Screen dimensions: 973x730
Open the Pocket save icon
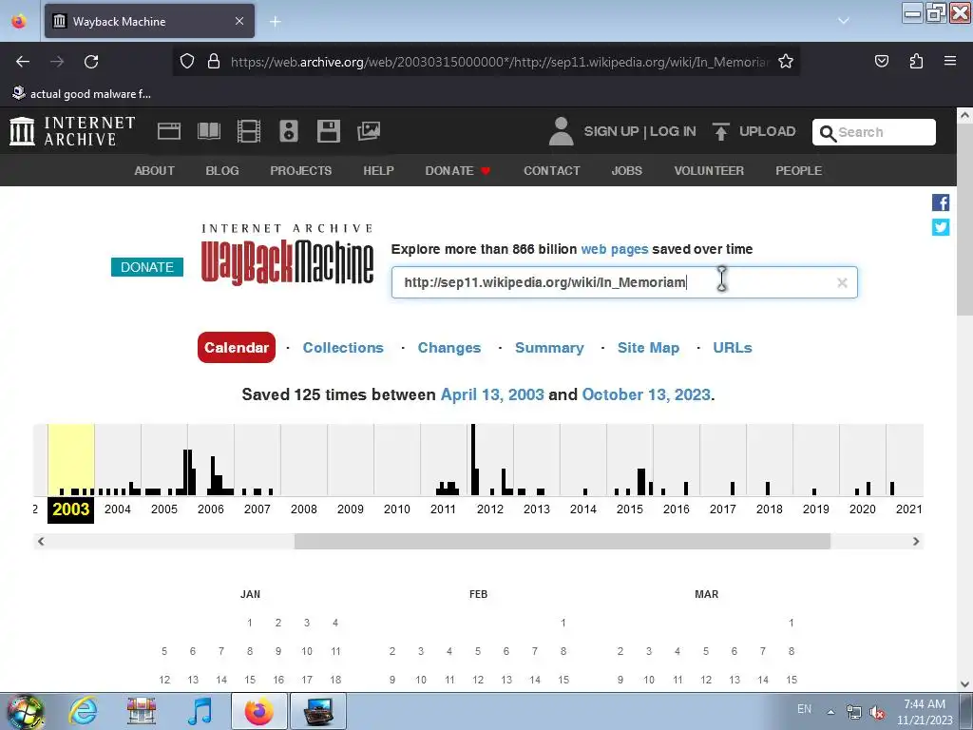tap(882, 62)
